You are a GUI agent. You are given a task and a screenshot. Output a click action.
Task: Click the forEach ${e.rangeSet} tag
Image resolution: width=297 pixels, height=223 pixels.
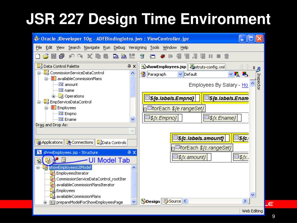point(174,109)
